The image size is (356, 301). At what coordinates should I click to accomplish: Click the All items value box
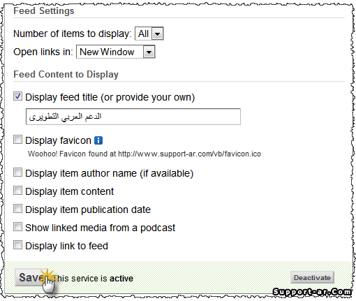click(143, 34)
